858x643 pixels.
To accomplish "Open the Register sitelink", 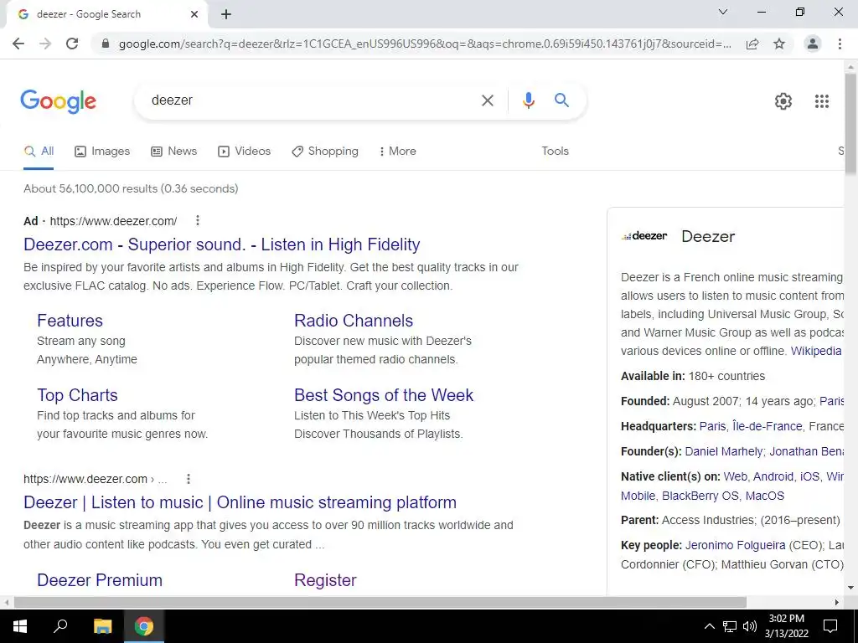I will [325, 580].
